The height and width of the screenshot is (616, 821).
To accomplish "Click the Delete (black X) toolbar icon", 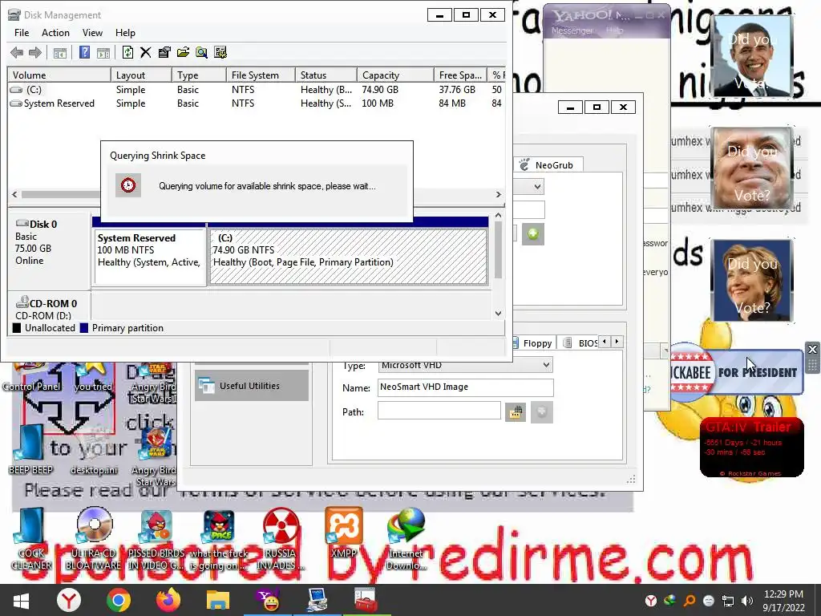I will pyautogui.click(x=146, y=52).
